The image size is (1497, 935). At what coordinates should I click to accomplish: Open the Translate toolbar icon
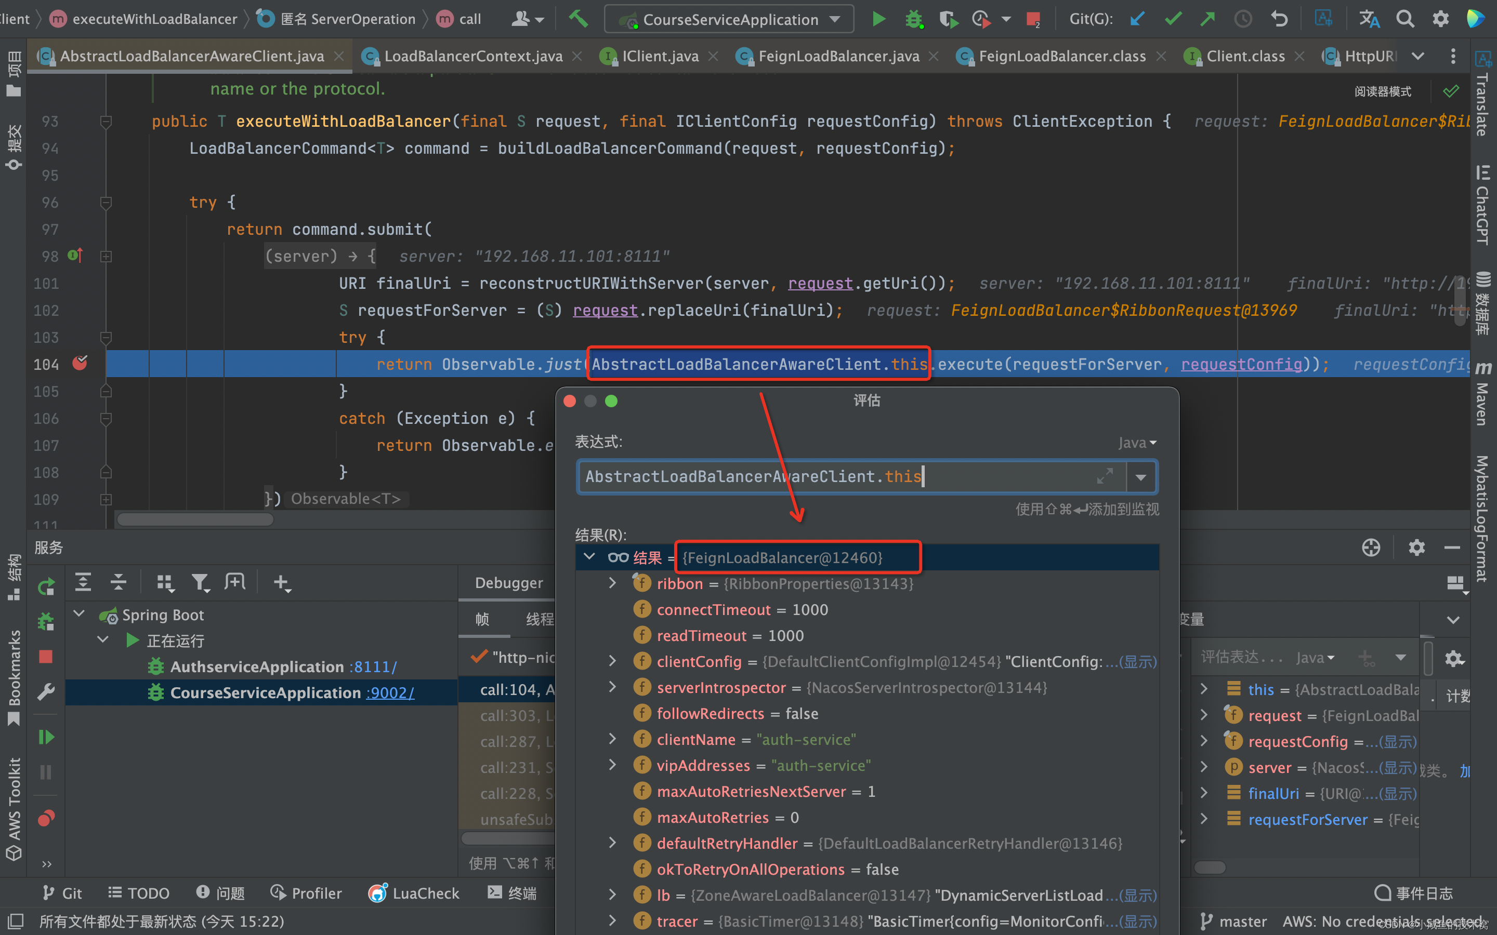pyautogui.click(x=1369, y=19)
